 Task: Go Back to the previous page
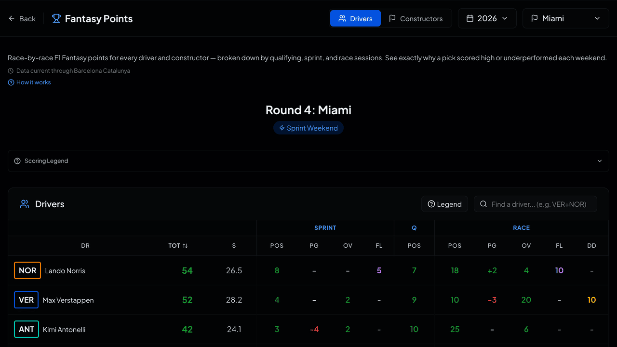coord(22,19)
